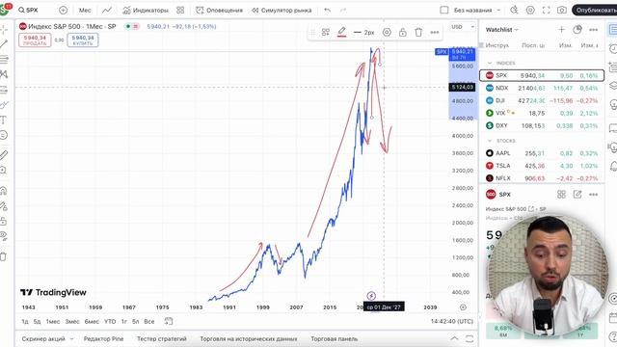This screenshot has width=617, height=347.
Task: Open time axis settings gear
Action: click(463, 307)
